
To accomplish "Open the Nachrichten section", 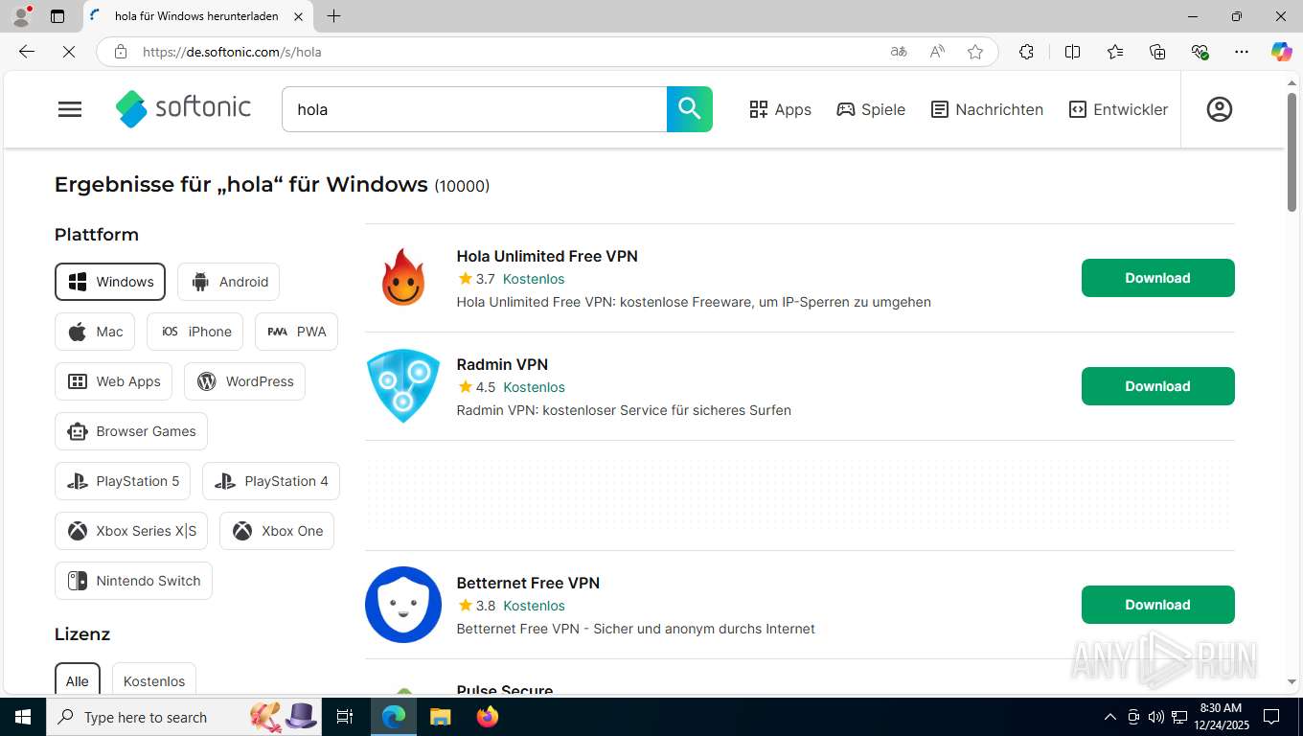I will coord(987,109).
